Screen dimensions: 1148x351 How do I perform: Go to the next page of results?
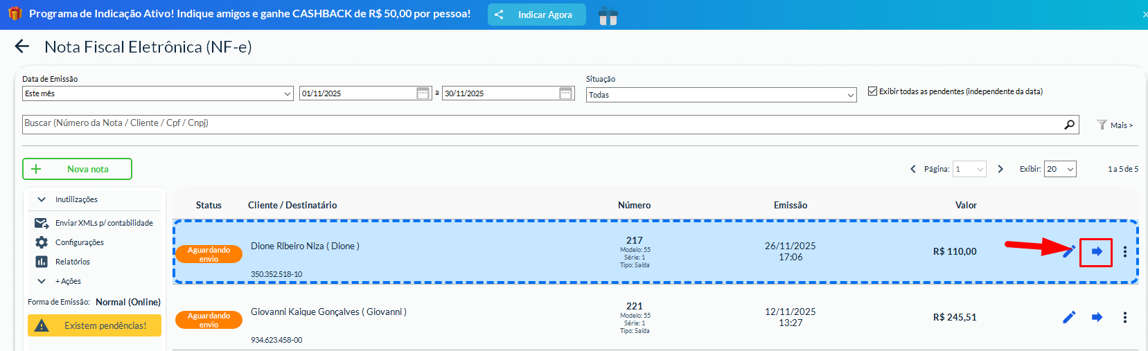[x=1000, y=169]
